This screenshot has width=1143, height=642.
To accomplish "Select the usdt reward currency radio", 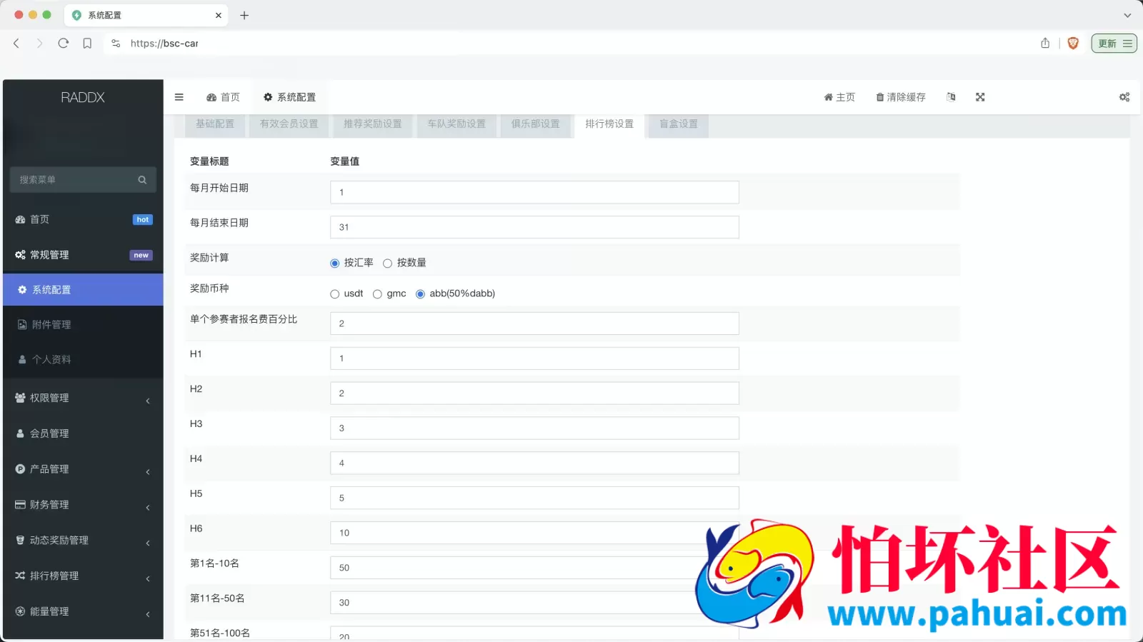I will tap(334, 294).
